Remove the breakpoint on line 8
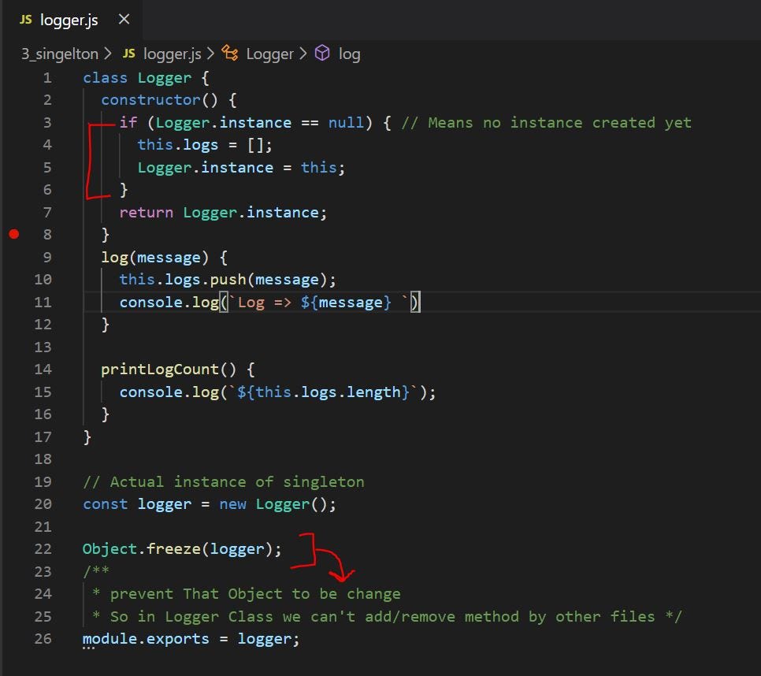The image size is (761, 676). click(x=14, y=234)
